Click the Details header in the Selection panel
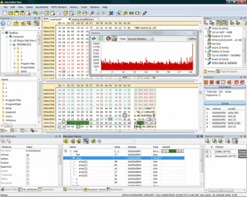The height and width of the screenshot is (197, 247). pyautogui.click(x=225, y=103)
